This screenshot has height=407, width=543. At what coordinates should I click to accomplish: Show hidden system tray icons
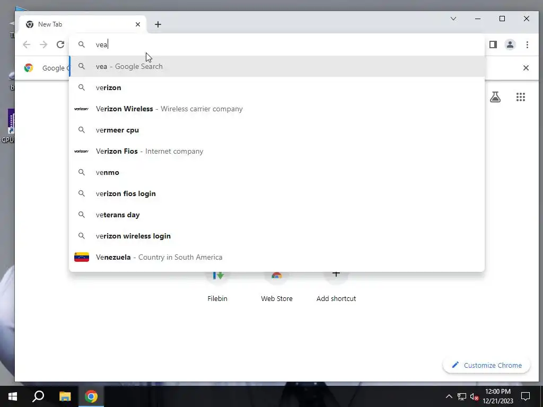point(449,396)
